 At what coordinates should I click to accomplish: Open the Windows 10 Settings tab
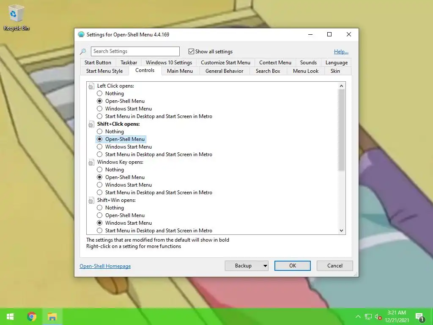[x=169, y=63]
